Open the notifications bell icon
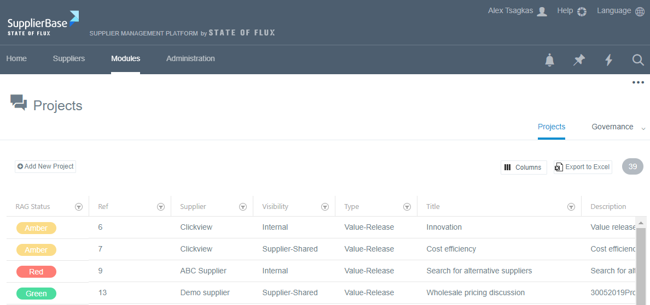Screen dimensions: 650x305 tap(549, 60)
